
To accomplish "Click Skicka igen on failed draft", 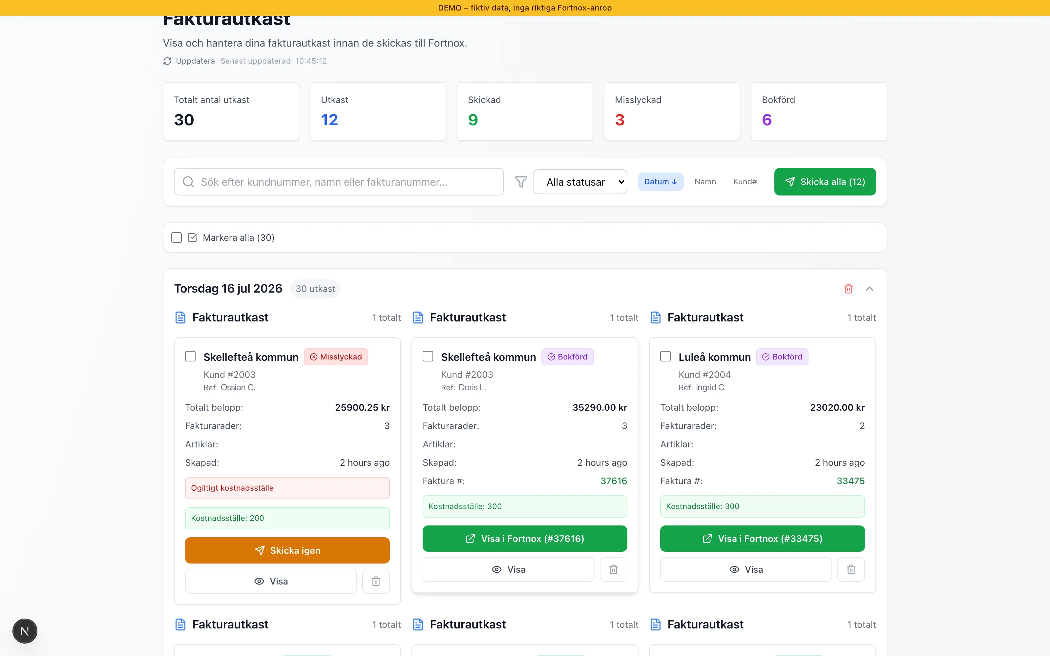I will [x=287, y=551].
